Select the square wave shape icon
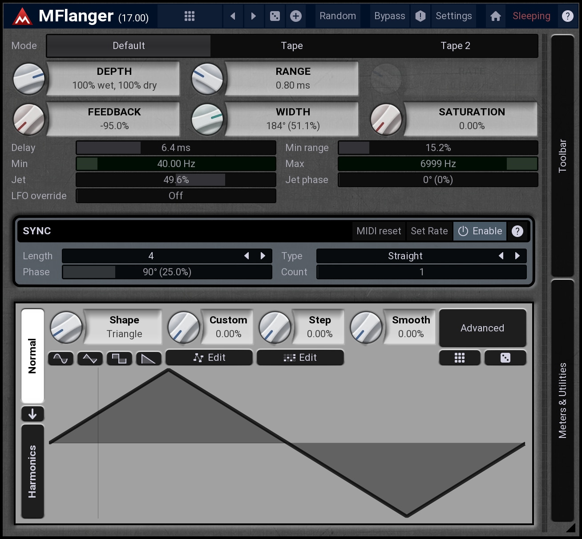Viewport: 582px width, 539px height. tap(119, 358)
